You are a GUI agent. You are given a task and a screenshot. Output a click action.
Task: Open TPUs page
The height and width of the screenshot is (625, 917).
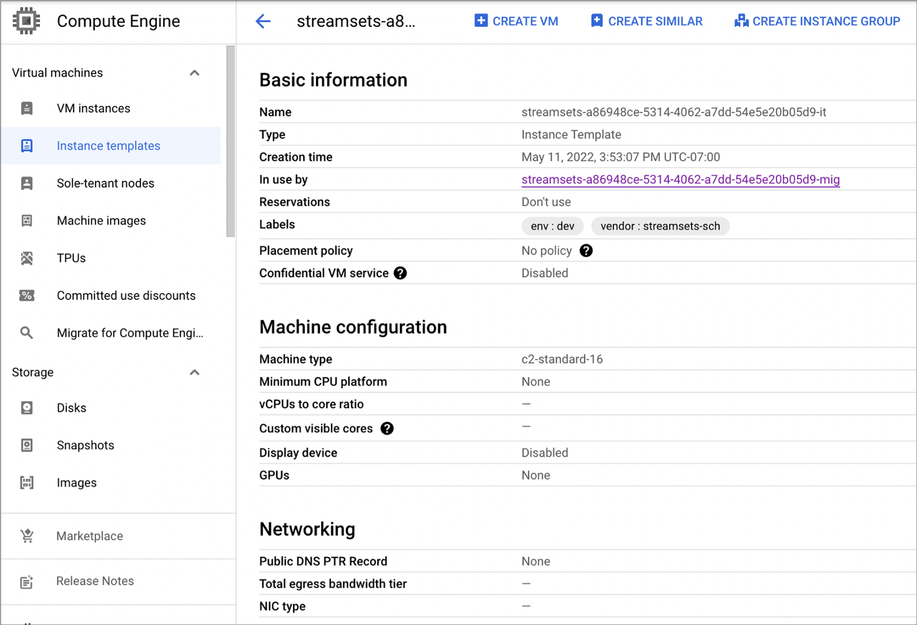tap(71, 258)
